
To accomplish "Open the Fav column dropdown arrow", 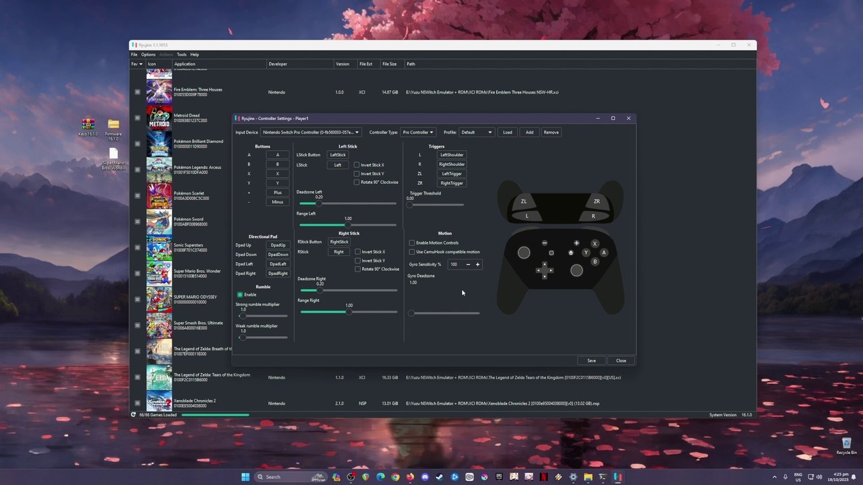I will coord(141,64).
